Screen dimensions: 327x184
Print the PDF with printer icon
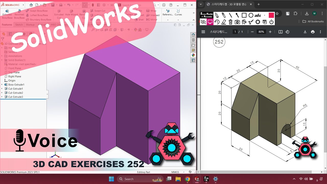tap(313, 32)
